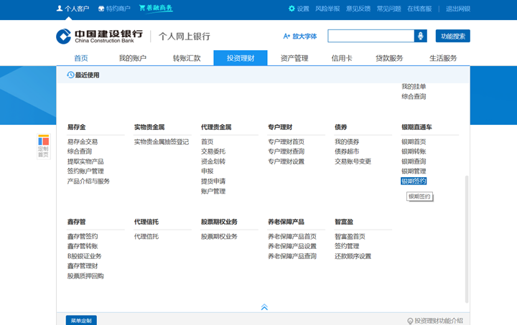Viewport: 517px width, 325px height.
Task: Open the 银期签约 link
Action: click(414, 182)
